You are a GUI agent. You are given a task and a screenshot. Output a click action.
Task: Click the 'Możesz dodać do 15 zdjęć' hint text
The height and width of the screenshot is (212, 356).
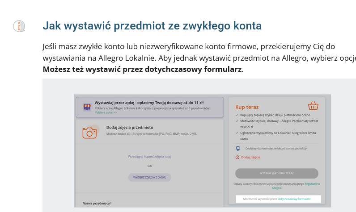tap(152, 134)
